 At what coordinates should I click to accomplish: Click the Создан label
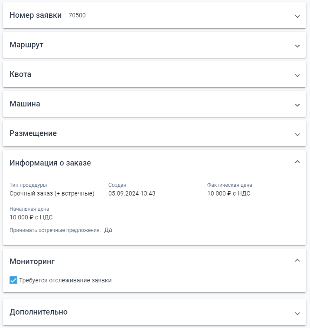point(117,185)
